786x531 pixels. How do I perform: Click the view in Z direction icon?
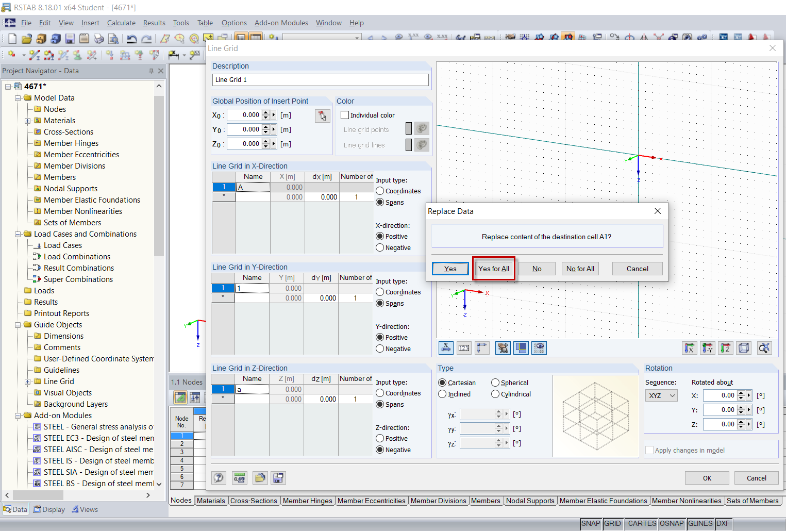pyautogui.click(x=726, y=348)
